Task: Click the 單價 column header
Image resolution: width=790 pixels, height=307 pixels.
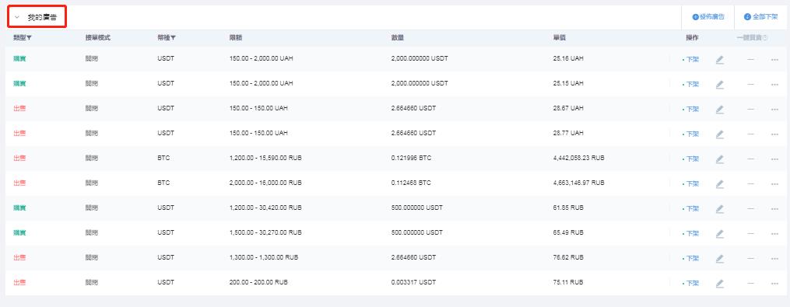Action: point(560,38)
